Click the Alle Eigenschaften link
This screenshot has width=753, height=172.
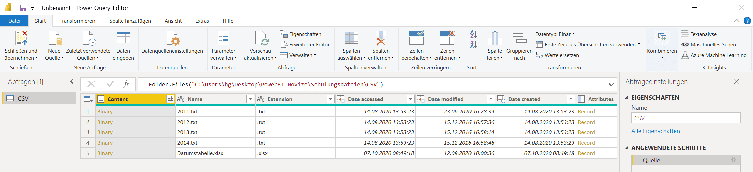(x=655, y=131)
